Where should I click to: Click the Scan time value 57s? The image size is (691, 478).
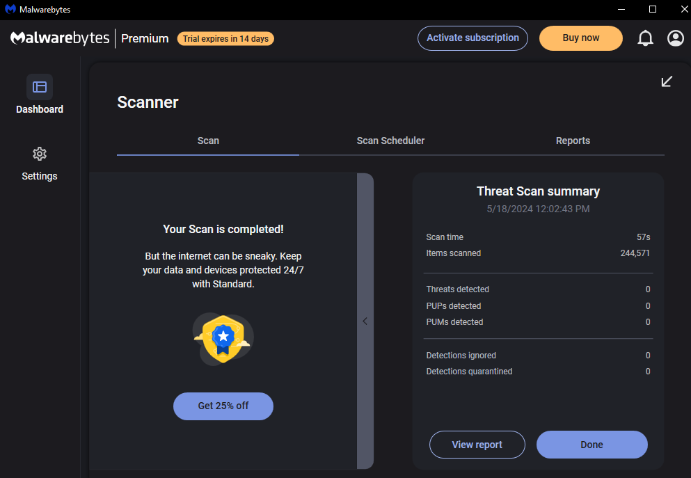tap(644, 237)
